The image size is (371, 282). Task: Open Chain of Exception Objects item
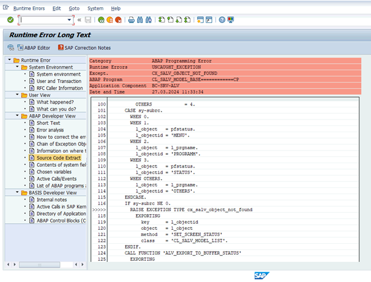pyautogui.click(x=61, y=144)
